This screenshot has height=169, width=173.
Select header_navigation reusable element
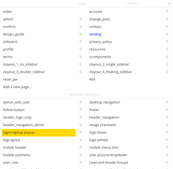(x=104, y=117)
